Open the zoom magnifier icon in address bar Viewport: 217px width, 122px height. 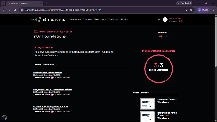[186, 10]
